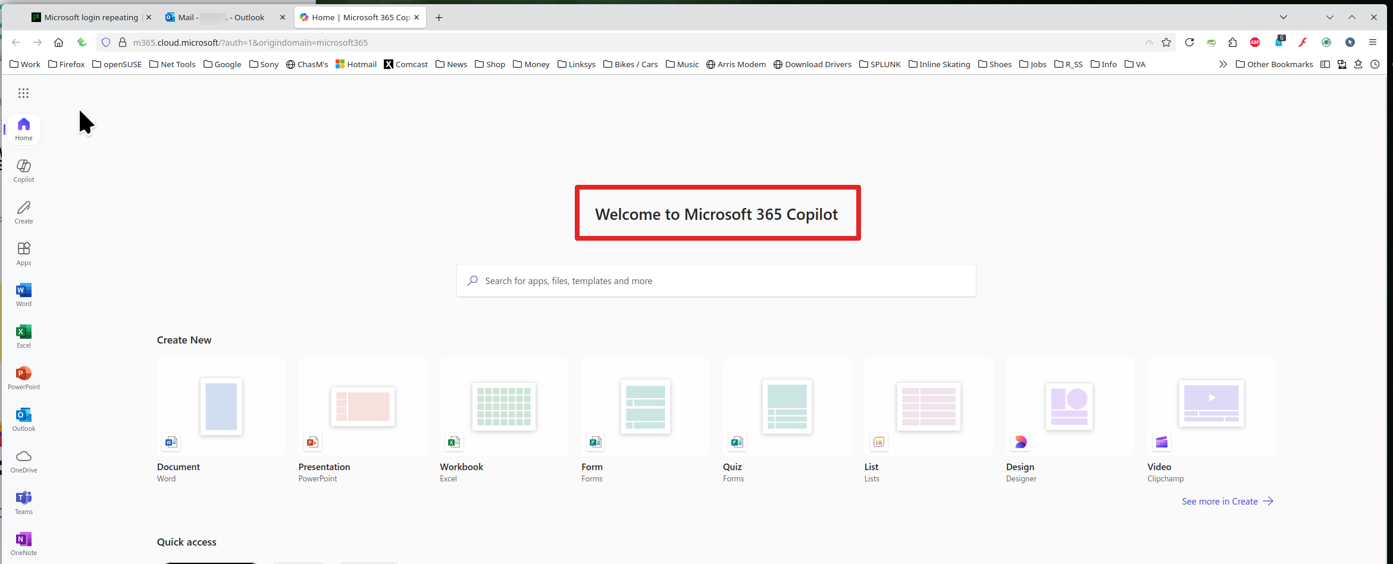Open the Money bookmarks folder

pos(531,64)
